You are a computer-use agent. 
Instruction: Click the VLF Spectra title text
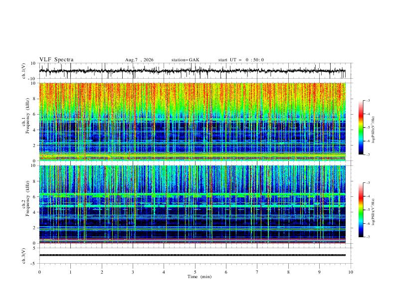pyautogui.click(x=56, y=60)
